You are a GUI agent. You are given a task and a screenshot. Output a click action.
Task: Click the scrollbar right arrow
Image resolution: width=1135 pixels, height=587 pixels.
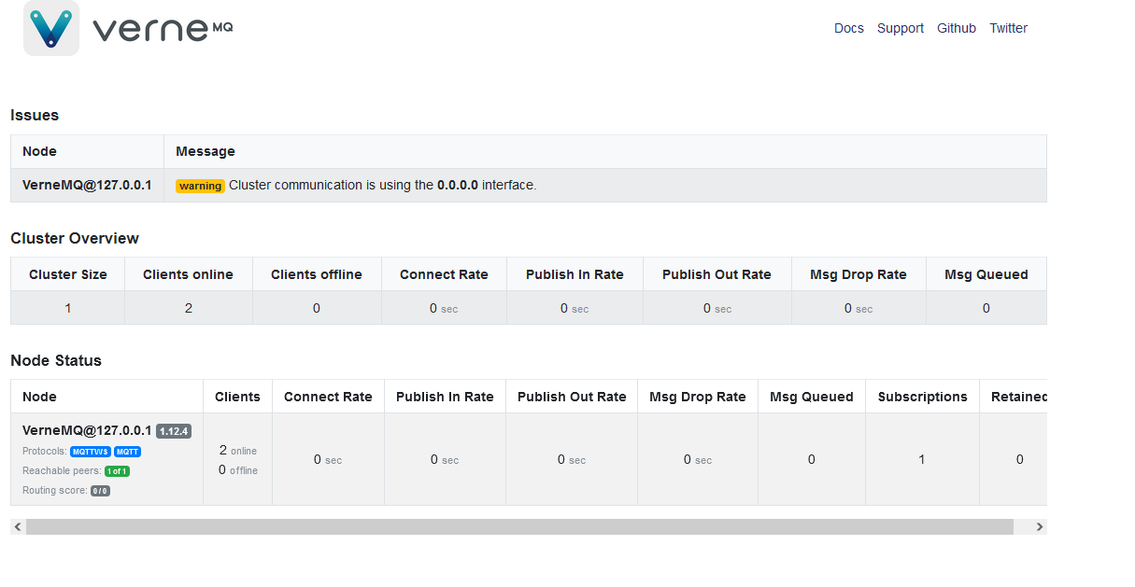tap(1039, 527)
